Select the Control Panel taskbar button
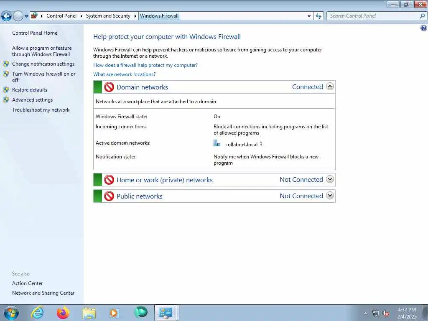This screenshot has width=428, height=321. point(166,313)
